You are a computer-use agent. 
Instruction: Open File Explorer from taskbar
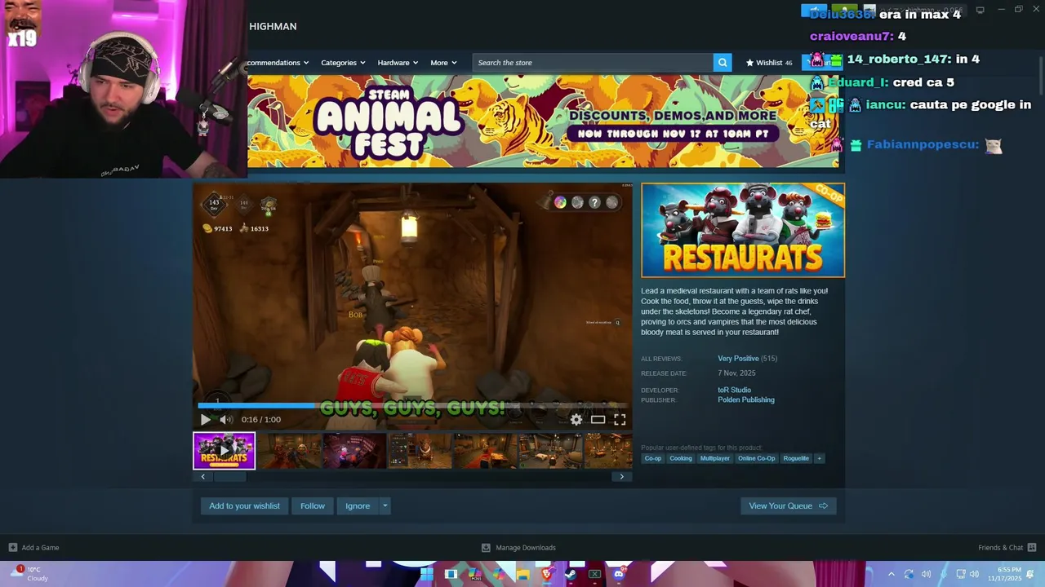click(x=522, y=574)
